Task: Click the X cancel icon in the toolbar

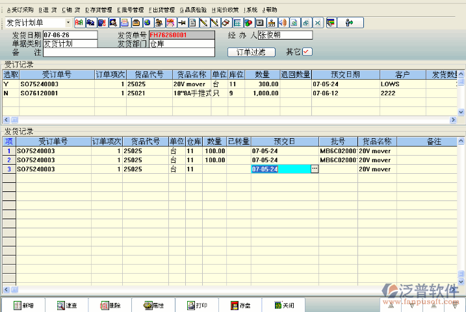Action: click(317, 23)
